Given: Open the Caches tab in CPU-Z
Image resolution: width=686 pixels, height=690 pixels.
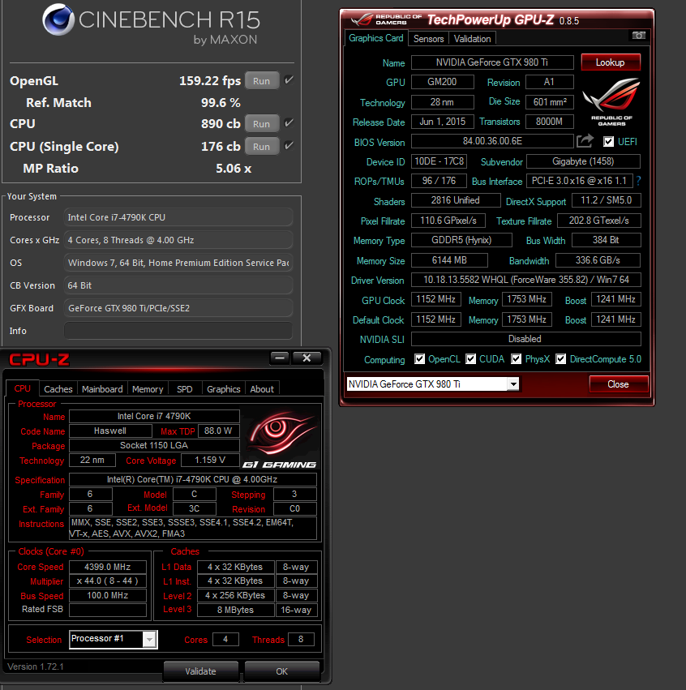Looking at the screenshot, I should click(x=58, y=389).
